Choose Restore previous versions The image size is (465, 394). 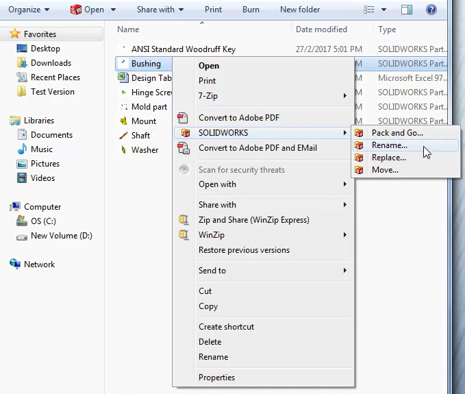point(244,250)
